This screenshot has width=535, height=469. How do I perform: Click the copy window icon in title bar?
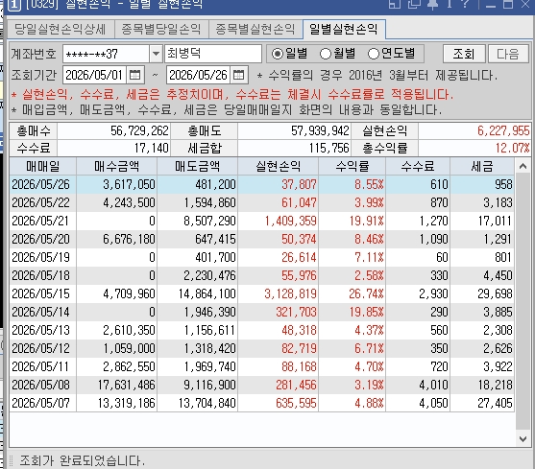[414, 4]
